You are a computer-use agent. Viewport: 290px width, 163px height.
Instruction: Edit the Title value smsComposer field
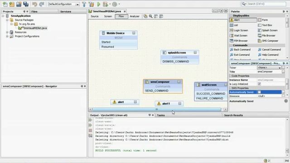point(269,72)
